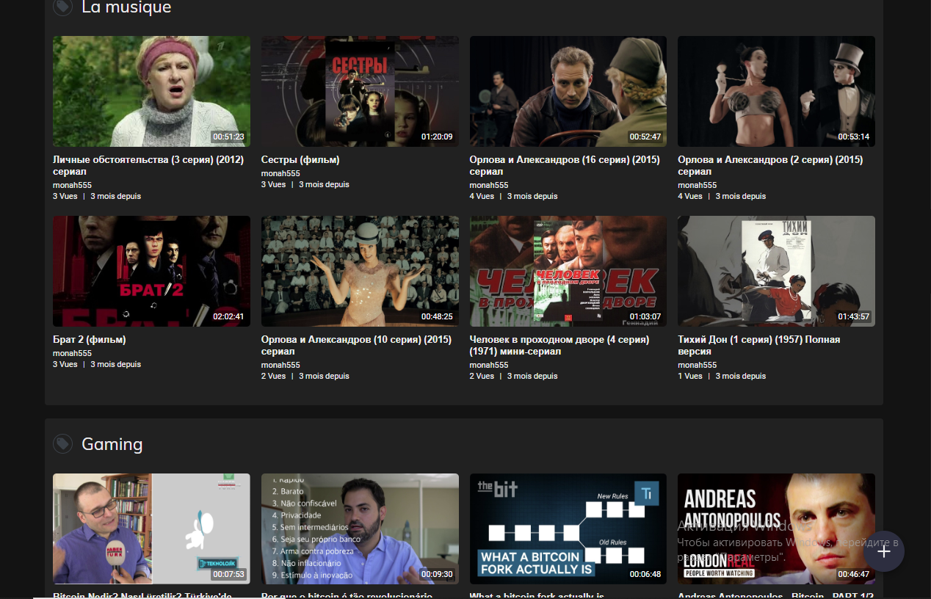Viewport: 931px width, 599px height.
Task: Click the 01:43:57 duration badge
Action: pyautogui.click(x=853, y=316)
